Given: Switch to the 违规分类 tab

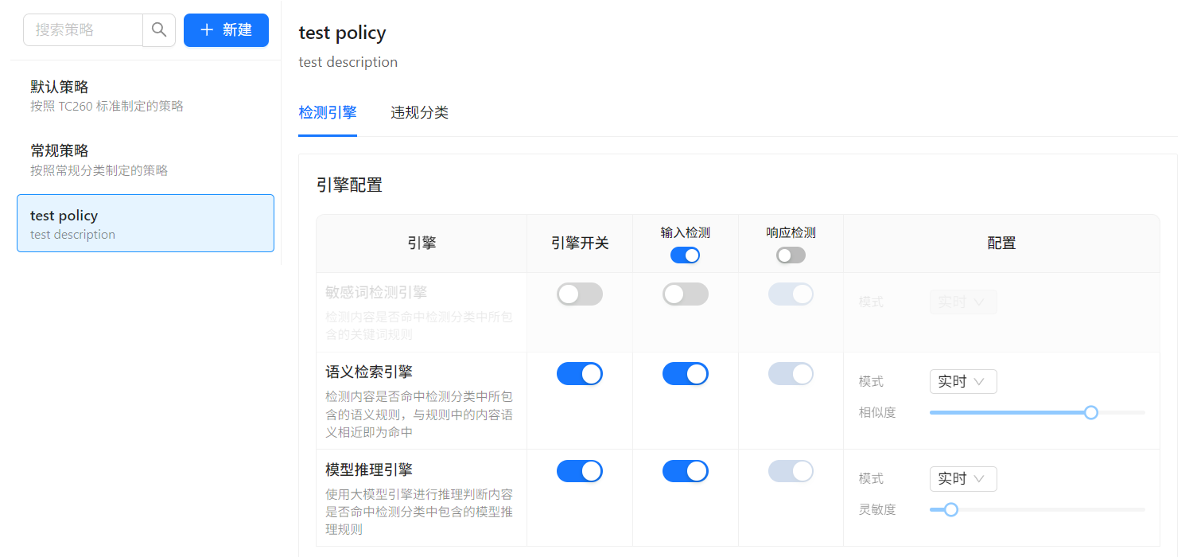Looking at the screenshot, I should pos(420,113).
